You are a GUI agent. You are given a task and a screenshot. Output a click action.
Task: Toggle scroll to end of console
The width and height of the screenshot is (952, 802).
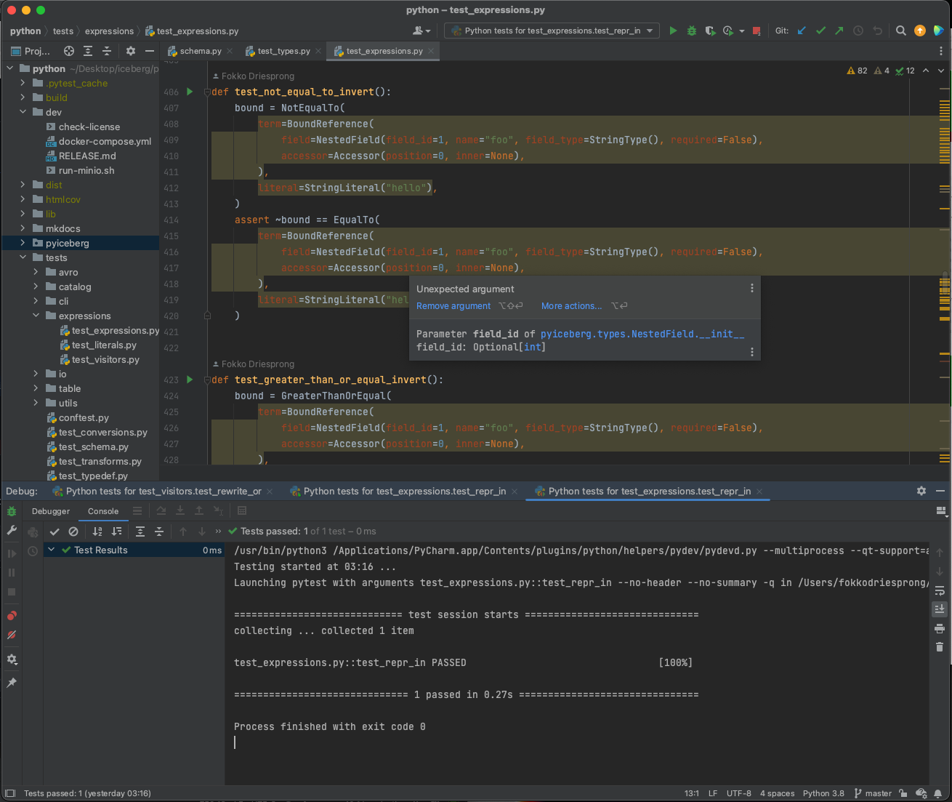click(940, 609)
